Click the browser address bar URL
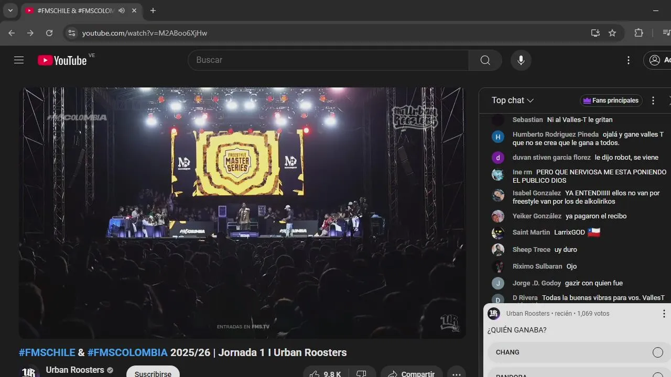 click(x=145, y=33)
